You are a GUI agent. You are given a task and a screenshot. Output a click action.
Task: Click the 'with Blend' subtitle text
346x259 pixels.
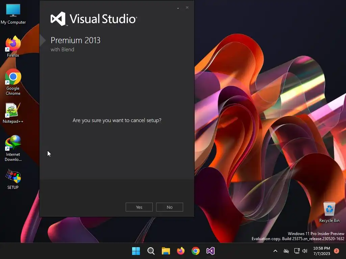pos(63,50)
